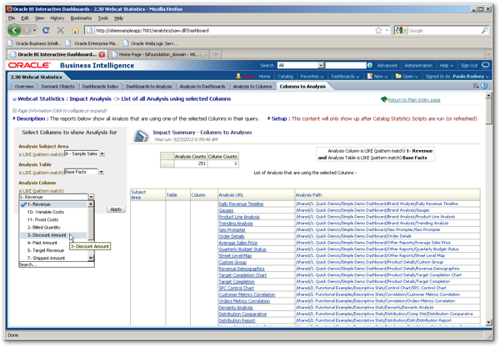Open the File menu
The height and width of the screenshot is (347, 500).
coord(12,18)
